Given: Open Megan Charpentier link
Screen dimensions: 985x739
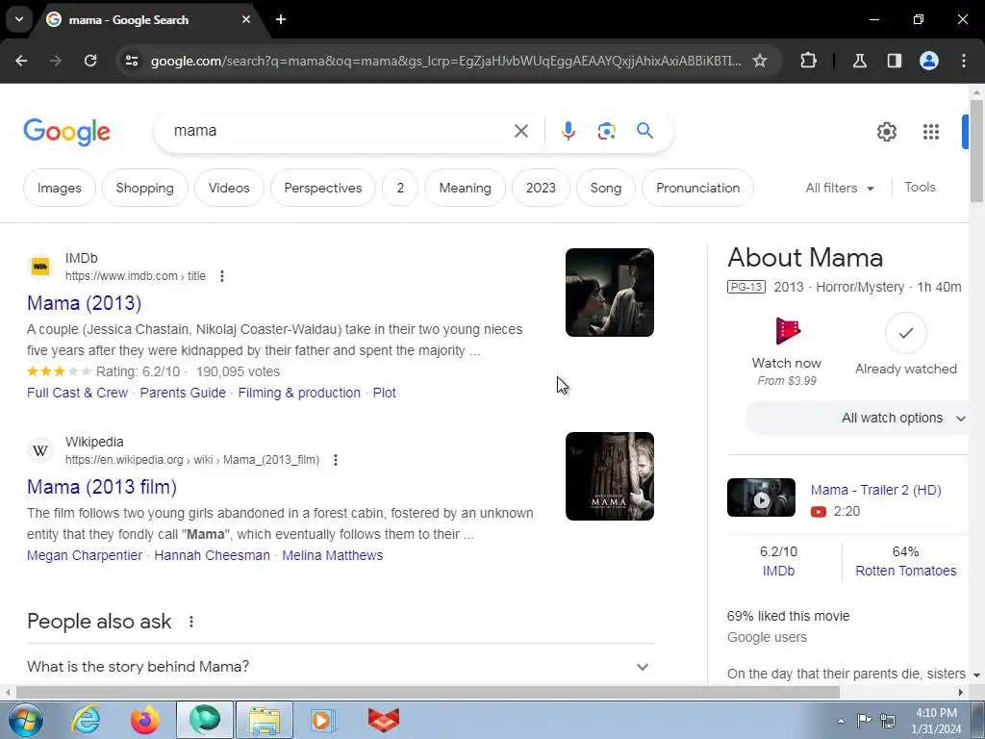Looking at the screenshot, I should tap(85, 555).
